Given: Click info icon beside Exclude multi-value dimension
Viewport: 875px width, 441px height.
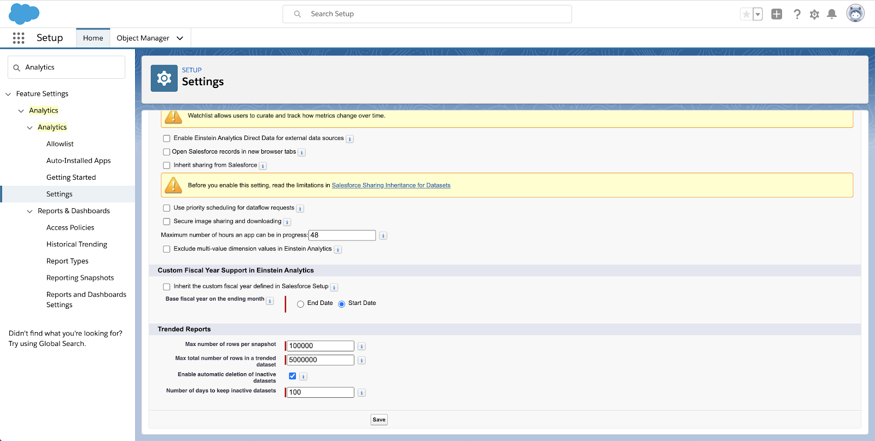Looking at the screenshot, I should pyautogui.click(x=338, y=249).
